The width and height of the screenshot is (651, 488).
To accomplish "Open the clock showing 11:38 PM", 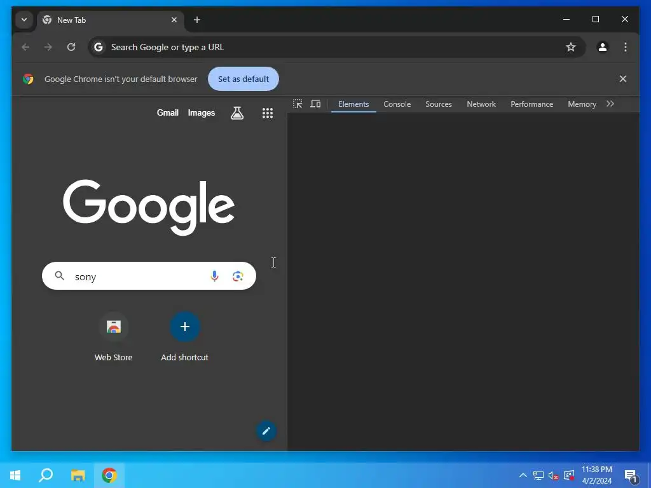I will click(x=596, y=475).
